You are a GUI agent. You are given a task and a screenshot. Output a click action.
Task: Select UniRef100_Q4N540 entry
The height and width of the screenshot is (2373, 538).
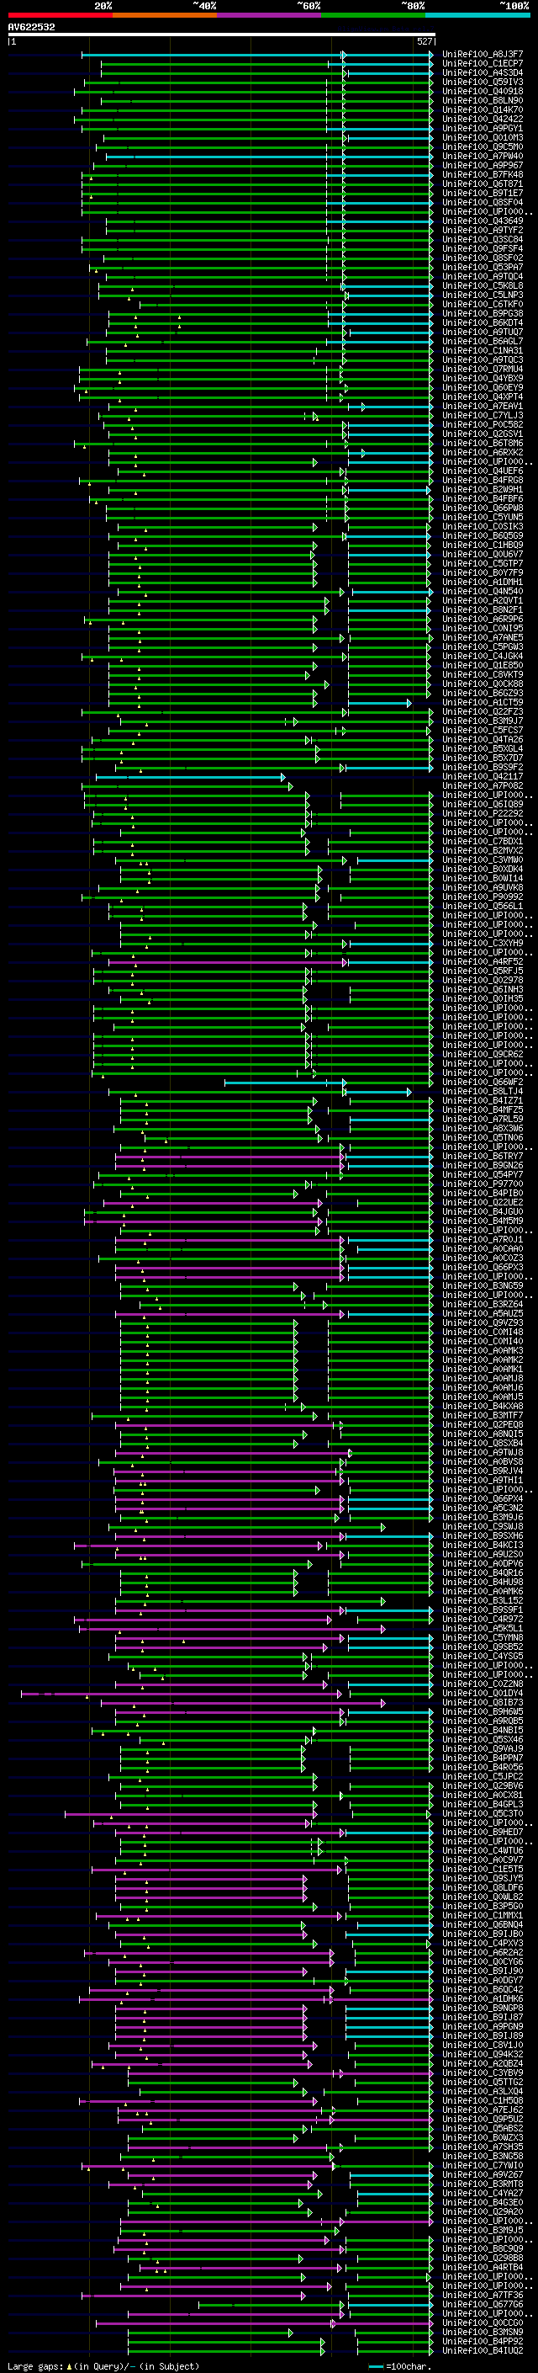[x=483, y=592]
